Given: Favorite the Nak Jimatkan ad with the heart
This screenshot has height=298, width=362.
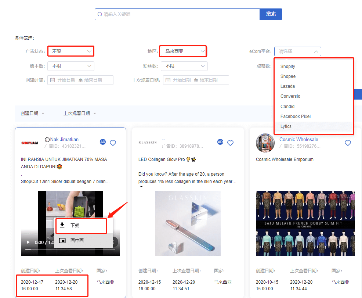Looking at the screenshot, I should [113, 143].
